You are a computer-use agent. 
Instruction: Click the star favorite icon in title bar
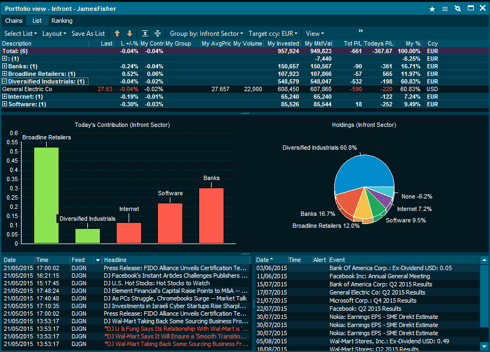[432, 9]
